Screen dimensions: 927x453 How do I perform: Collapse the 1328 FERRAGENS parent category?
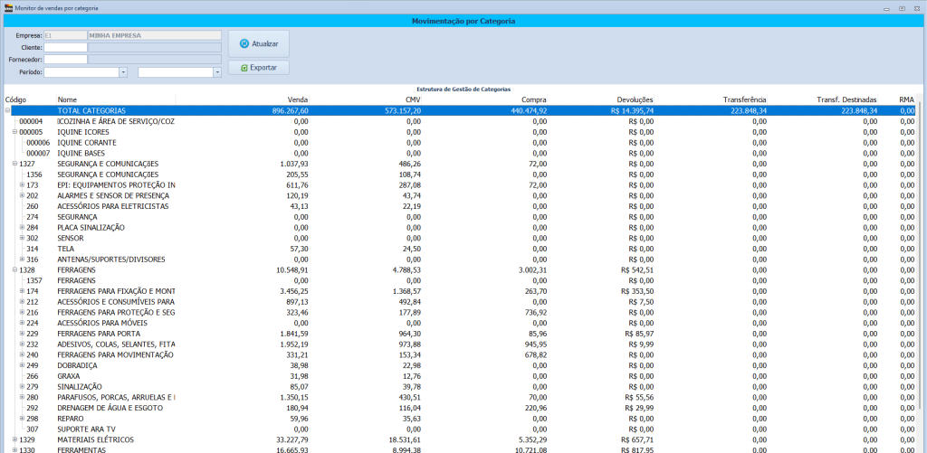click(14, 269)
